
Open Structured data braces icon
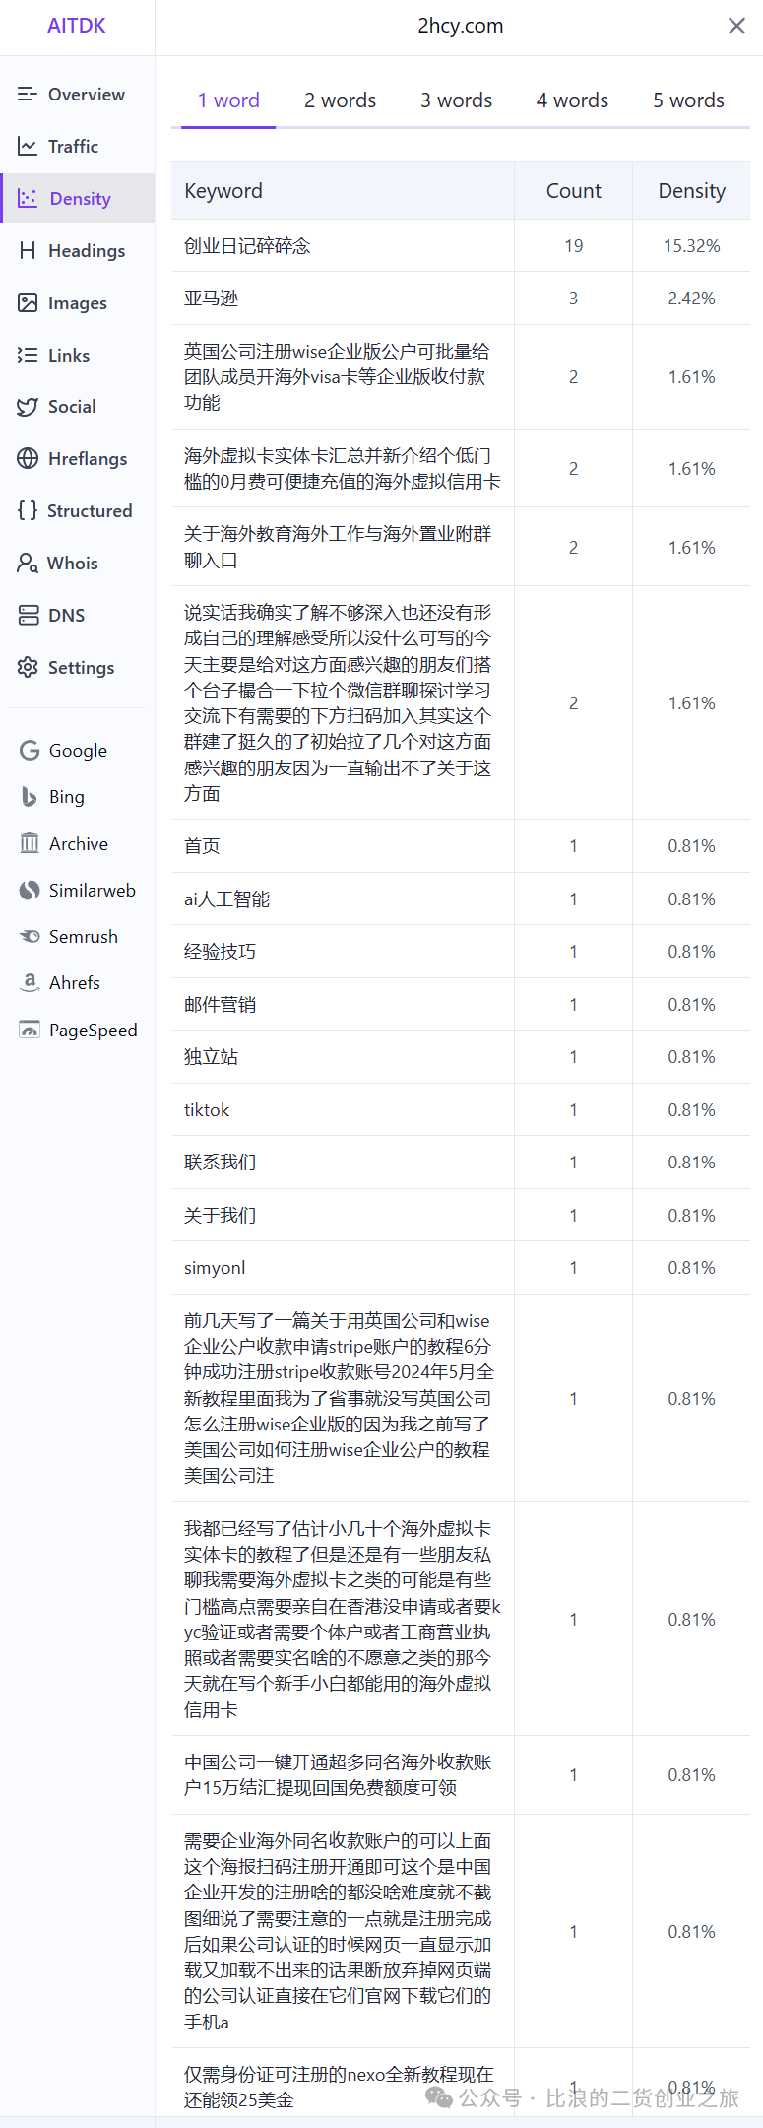click(28, 510)
